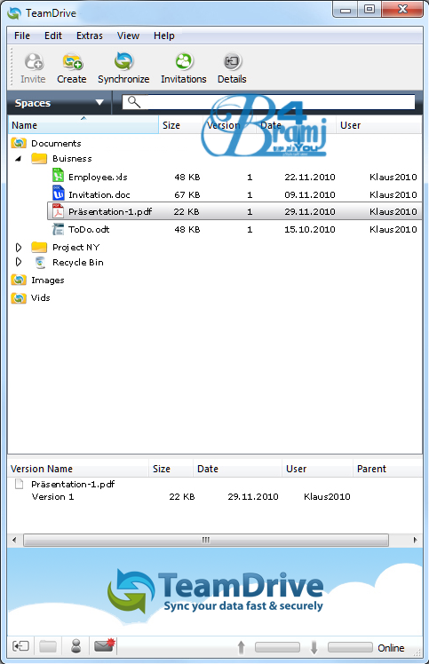Sort by the Size column header in file list
This screenshot has height=664, width=429.
pos(180,125)
